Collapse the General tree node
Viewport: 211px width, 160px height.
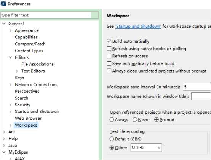pyautogui.click(x=4, y=24)
